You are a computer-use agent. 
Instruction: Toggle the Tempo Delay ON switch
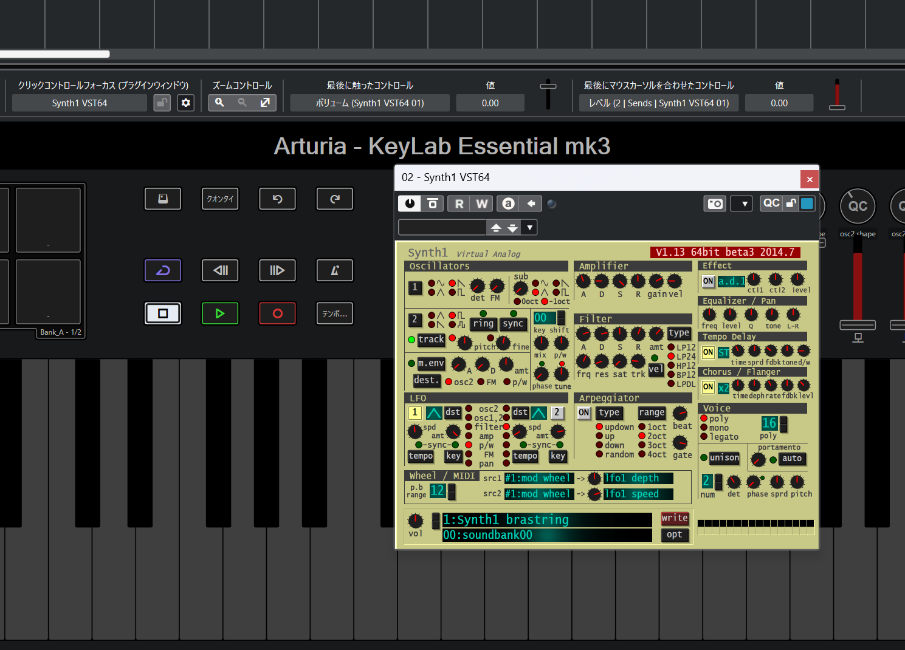[708, 352]
